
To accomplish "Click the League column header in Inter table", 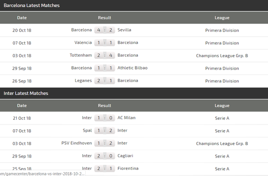I will (x=222, y=105).
